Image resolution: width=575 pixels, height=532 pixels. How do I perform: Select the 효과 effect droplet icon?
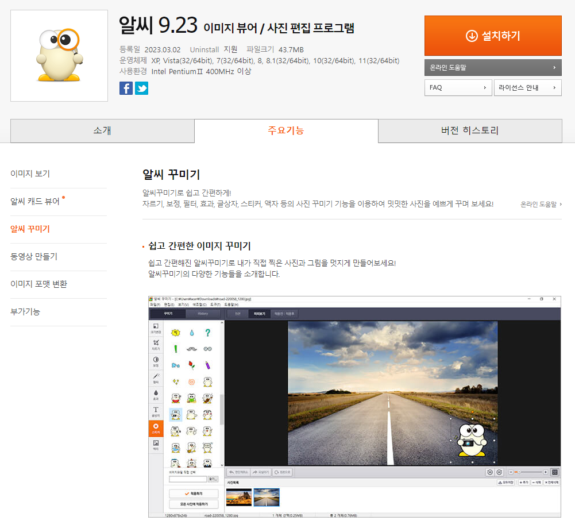coord(156,395)
